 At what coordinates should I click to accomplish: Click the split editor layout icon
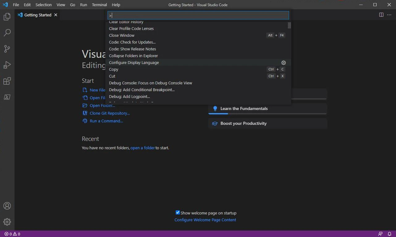tap(381, 15)
